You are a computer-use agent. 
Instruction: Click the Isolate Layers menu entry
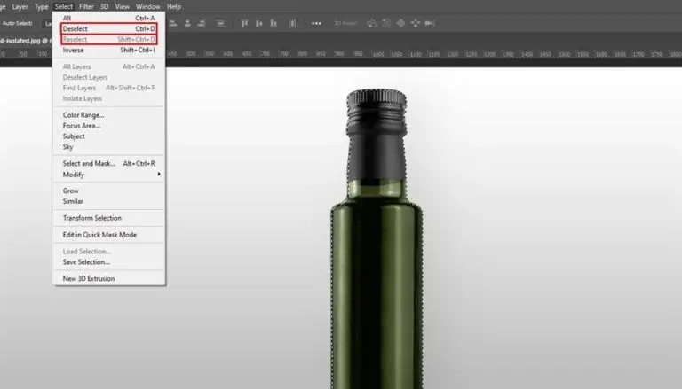[108, 98]
